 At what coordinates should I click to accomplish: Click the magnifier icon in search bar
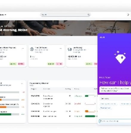[89, 15]
